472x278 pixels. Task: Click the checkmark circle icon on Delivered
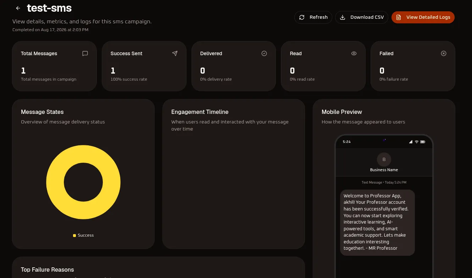click(x=264, y=53)
